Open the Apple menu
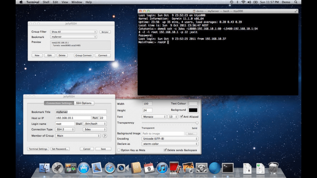 tap(21, 2)
